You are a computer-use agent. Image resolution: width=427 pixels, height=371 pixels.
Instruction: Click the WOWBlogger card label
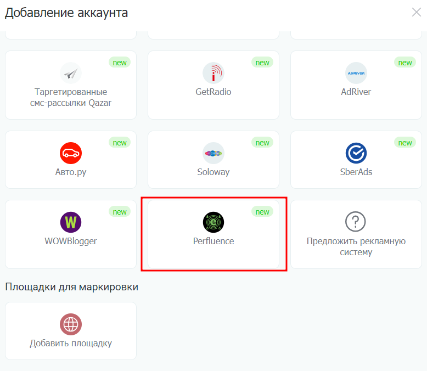(x=71, y=241)
